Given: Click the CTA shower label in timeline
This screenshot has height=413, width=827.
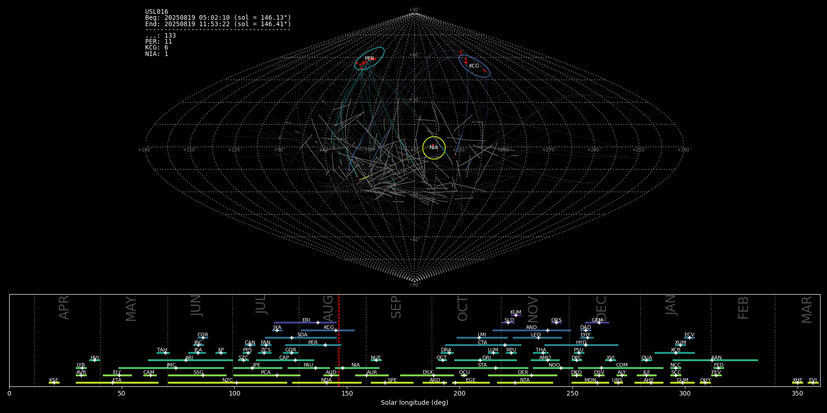Looking at the screenshot, I should (482, 343).
